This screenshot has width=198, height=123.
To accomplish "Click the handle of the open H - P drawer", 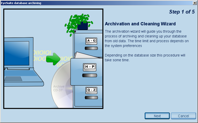I will click(90, 75).
